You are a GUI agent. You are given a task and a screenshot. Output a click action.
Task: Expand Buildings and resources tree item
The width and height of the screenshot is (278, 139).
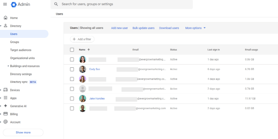(8, 66)
